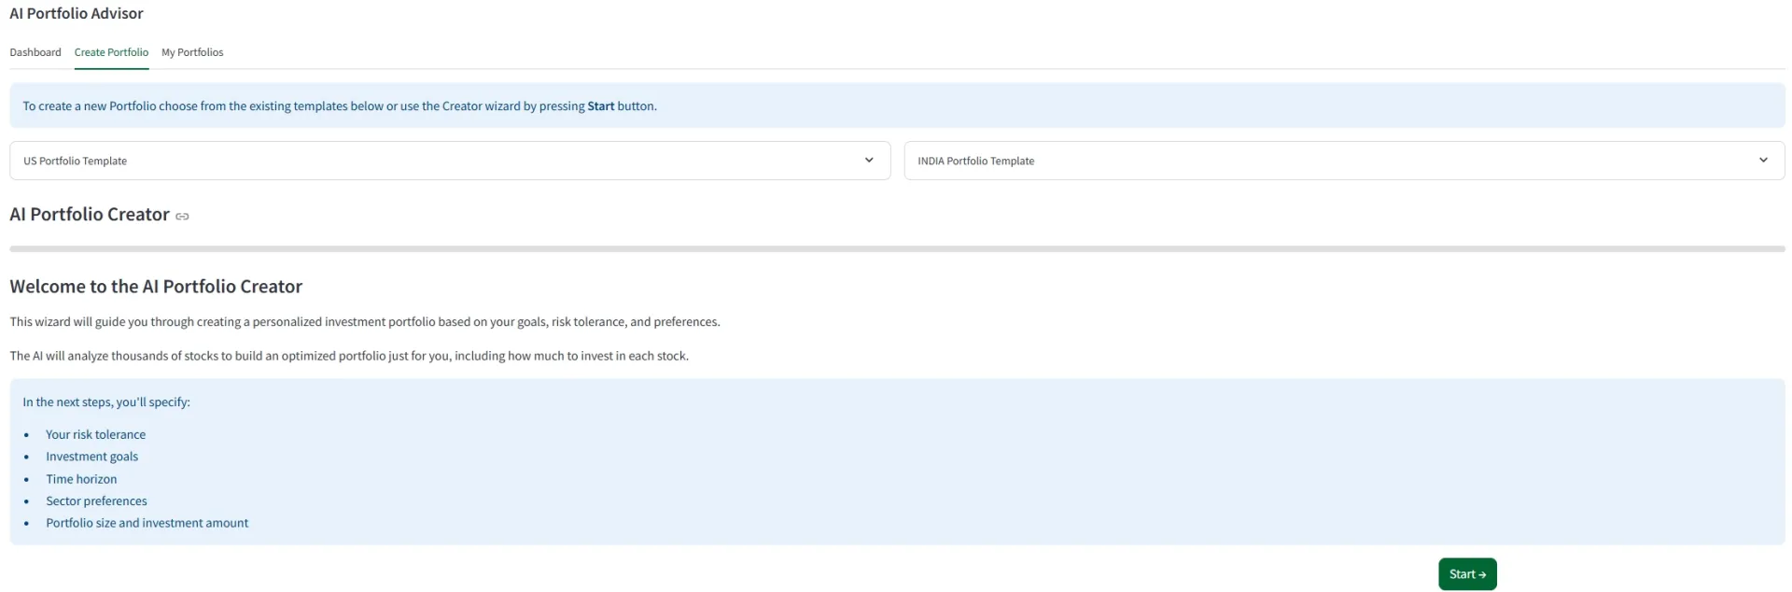Click link icon beside AI Portfolio Creator
Viewport: 1792px width, 592px height.
pos(183,217)
